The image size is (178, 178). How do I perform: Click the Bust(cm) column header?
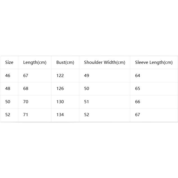65,62
